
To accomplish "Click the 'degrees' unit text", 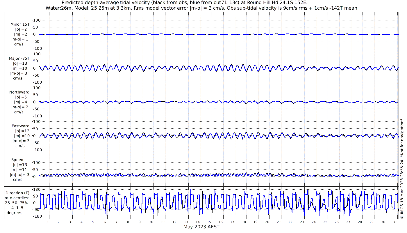I will pos(15,213).
